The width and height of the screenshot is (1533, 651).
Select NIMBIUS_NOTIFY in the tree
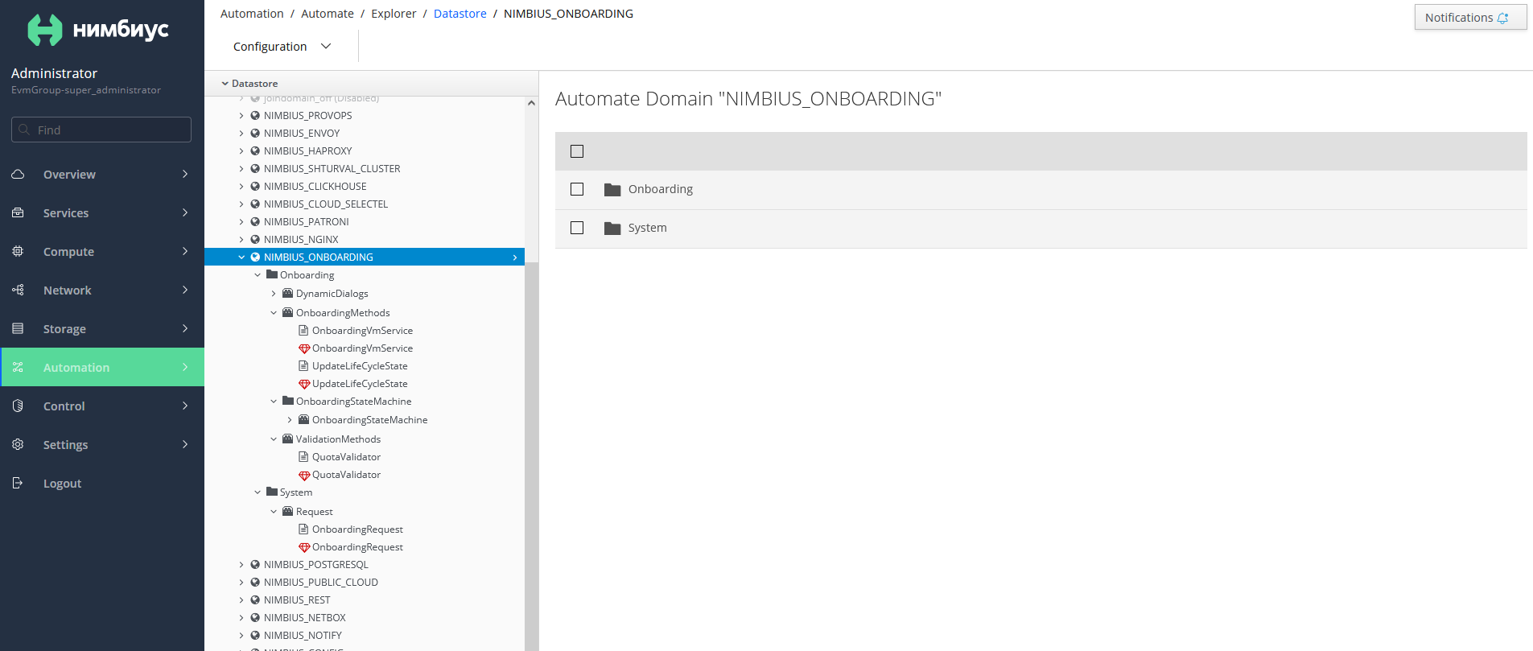[303, 635]
